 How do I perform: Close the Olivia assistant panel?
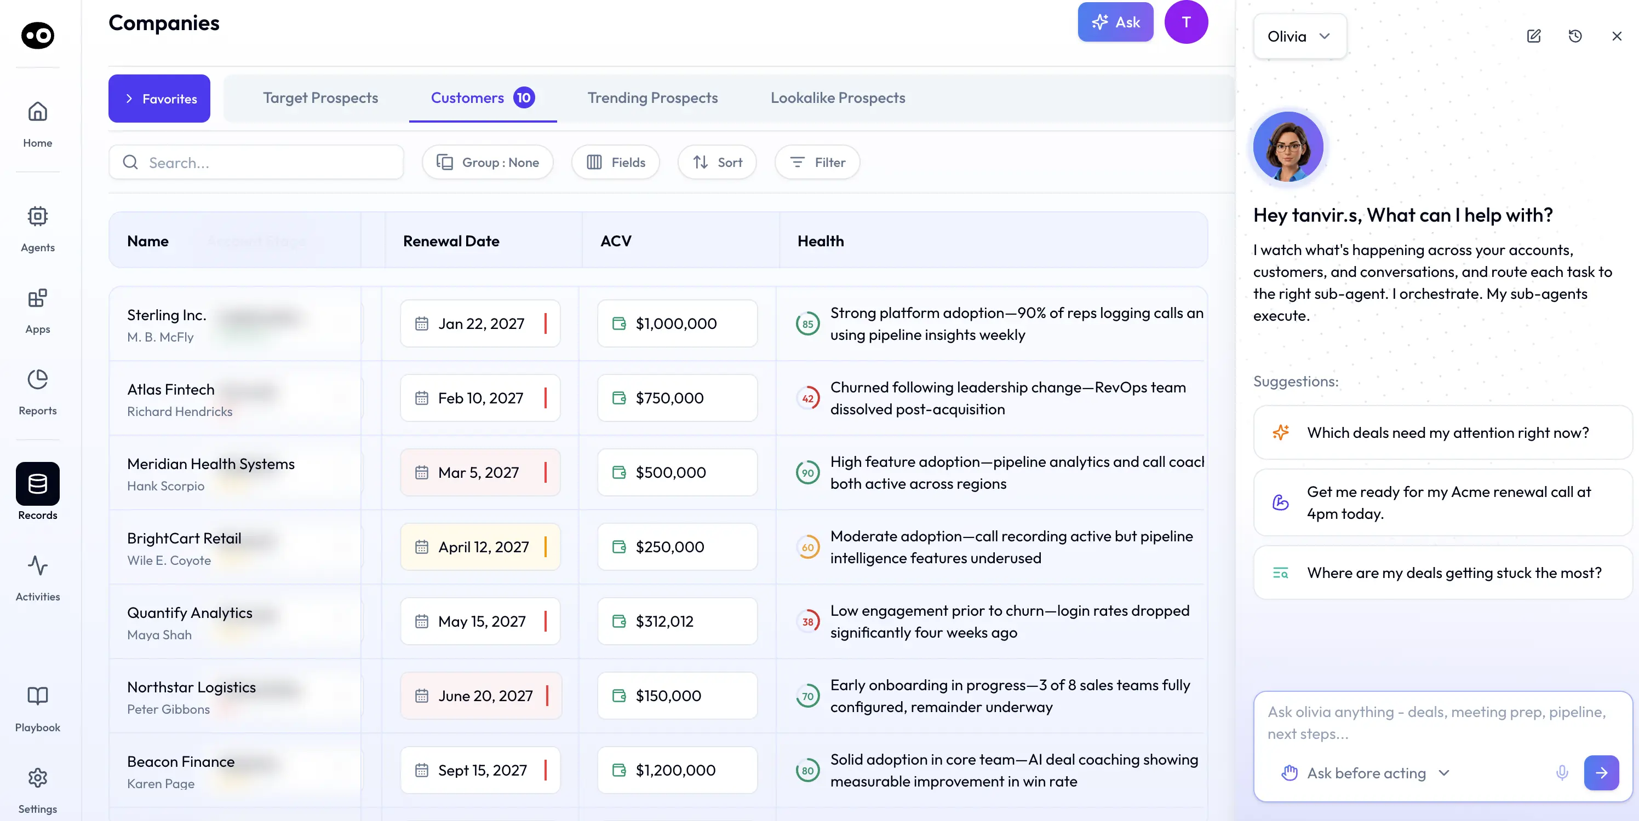[1617, 36]
